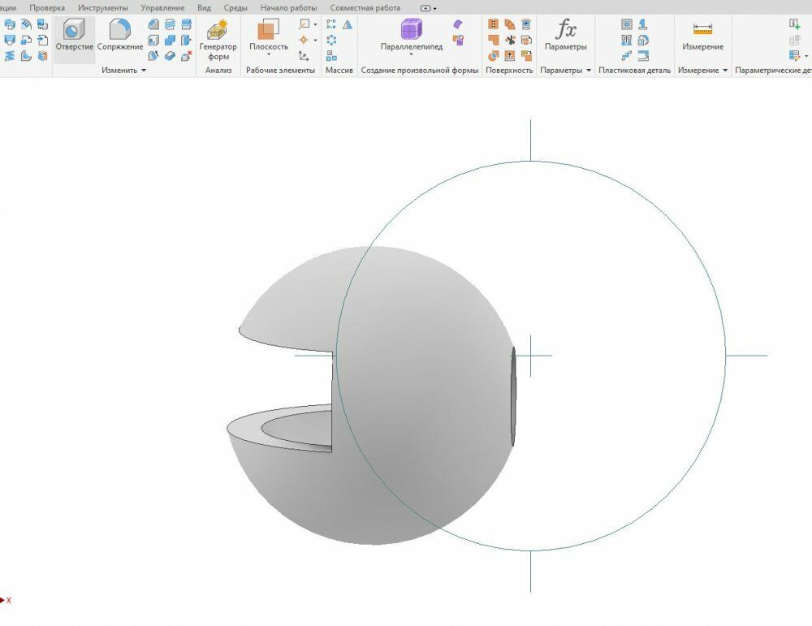This screenshot has width=812, height=626.
Task: Open the ribbon display options dropdown
Action: [x=428, y=8]
